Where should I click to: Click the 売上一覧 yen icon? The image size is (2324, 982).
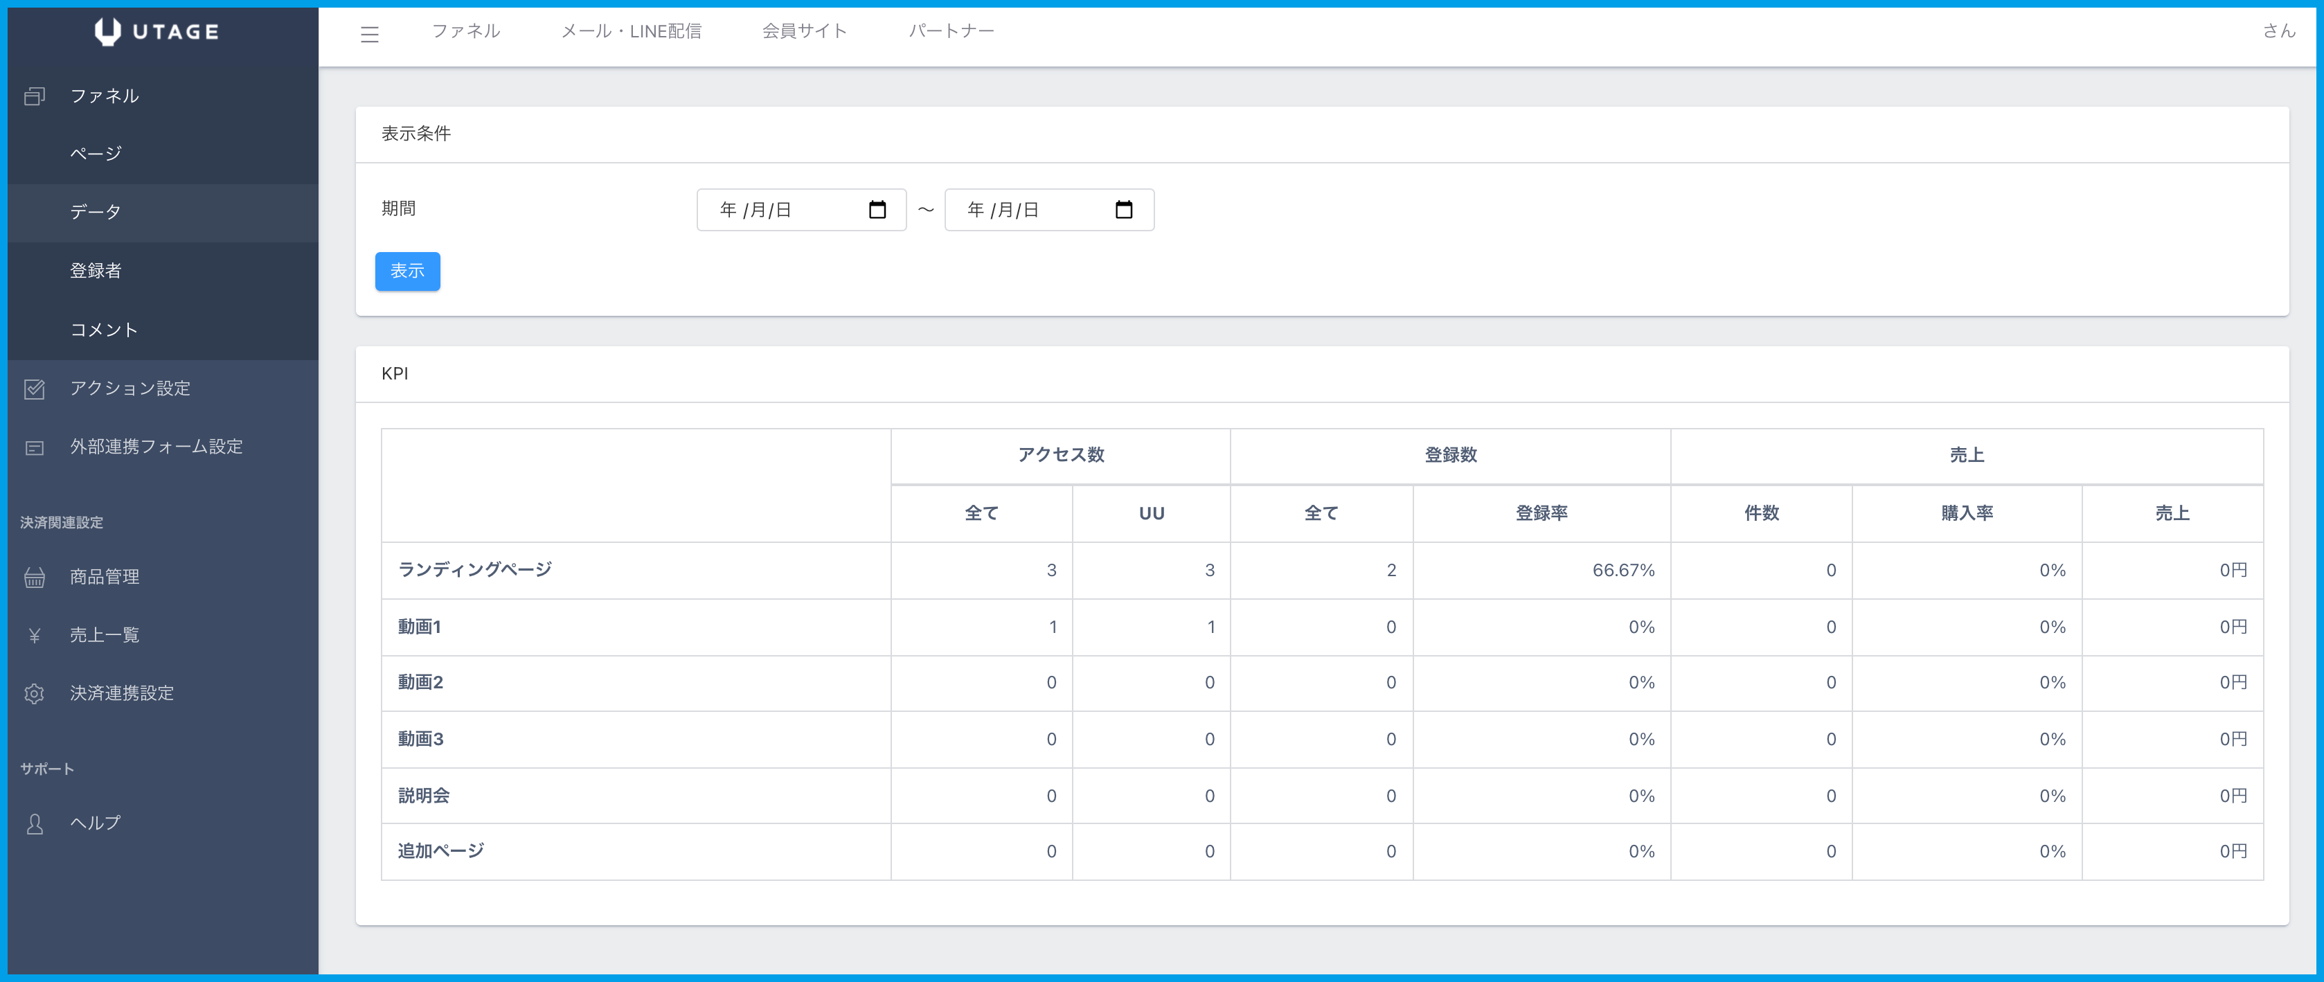point(35,636)
